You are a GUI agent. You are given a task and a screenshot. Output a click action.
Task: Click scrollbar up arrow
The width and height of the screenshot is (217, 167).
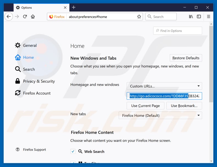(211, 24)
